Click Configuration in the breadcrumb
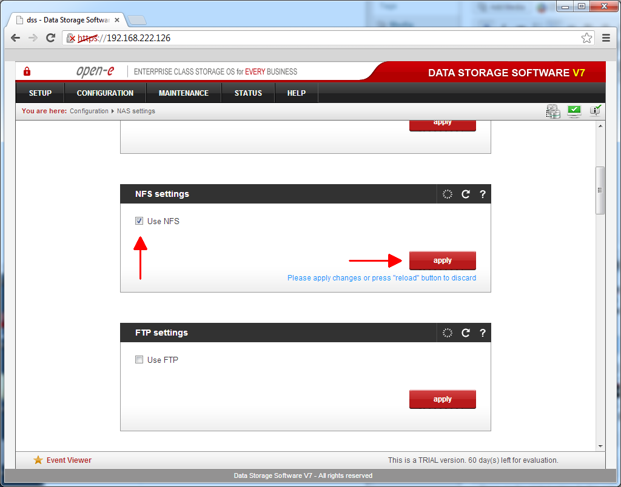This screenshot has width=621, height=487. coord(89,111)
